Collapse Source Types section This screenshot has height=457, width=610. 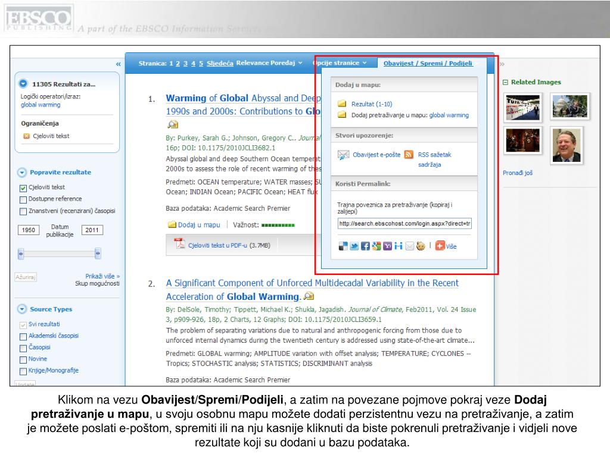click(x=22, y=309)
